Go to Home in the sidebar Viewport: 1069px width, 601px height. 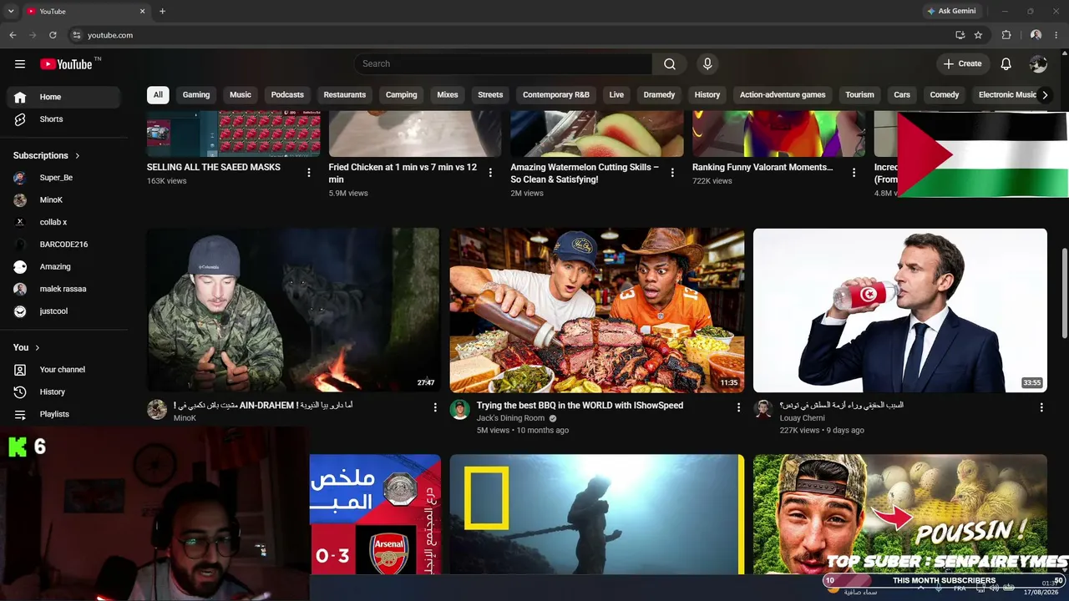(x=64, y=97)
